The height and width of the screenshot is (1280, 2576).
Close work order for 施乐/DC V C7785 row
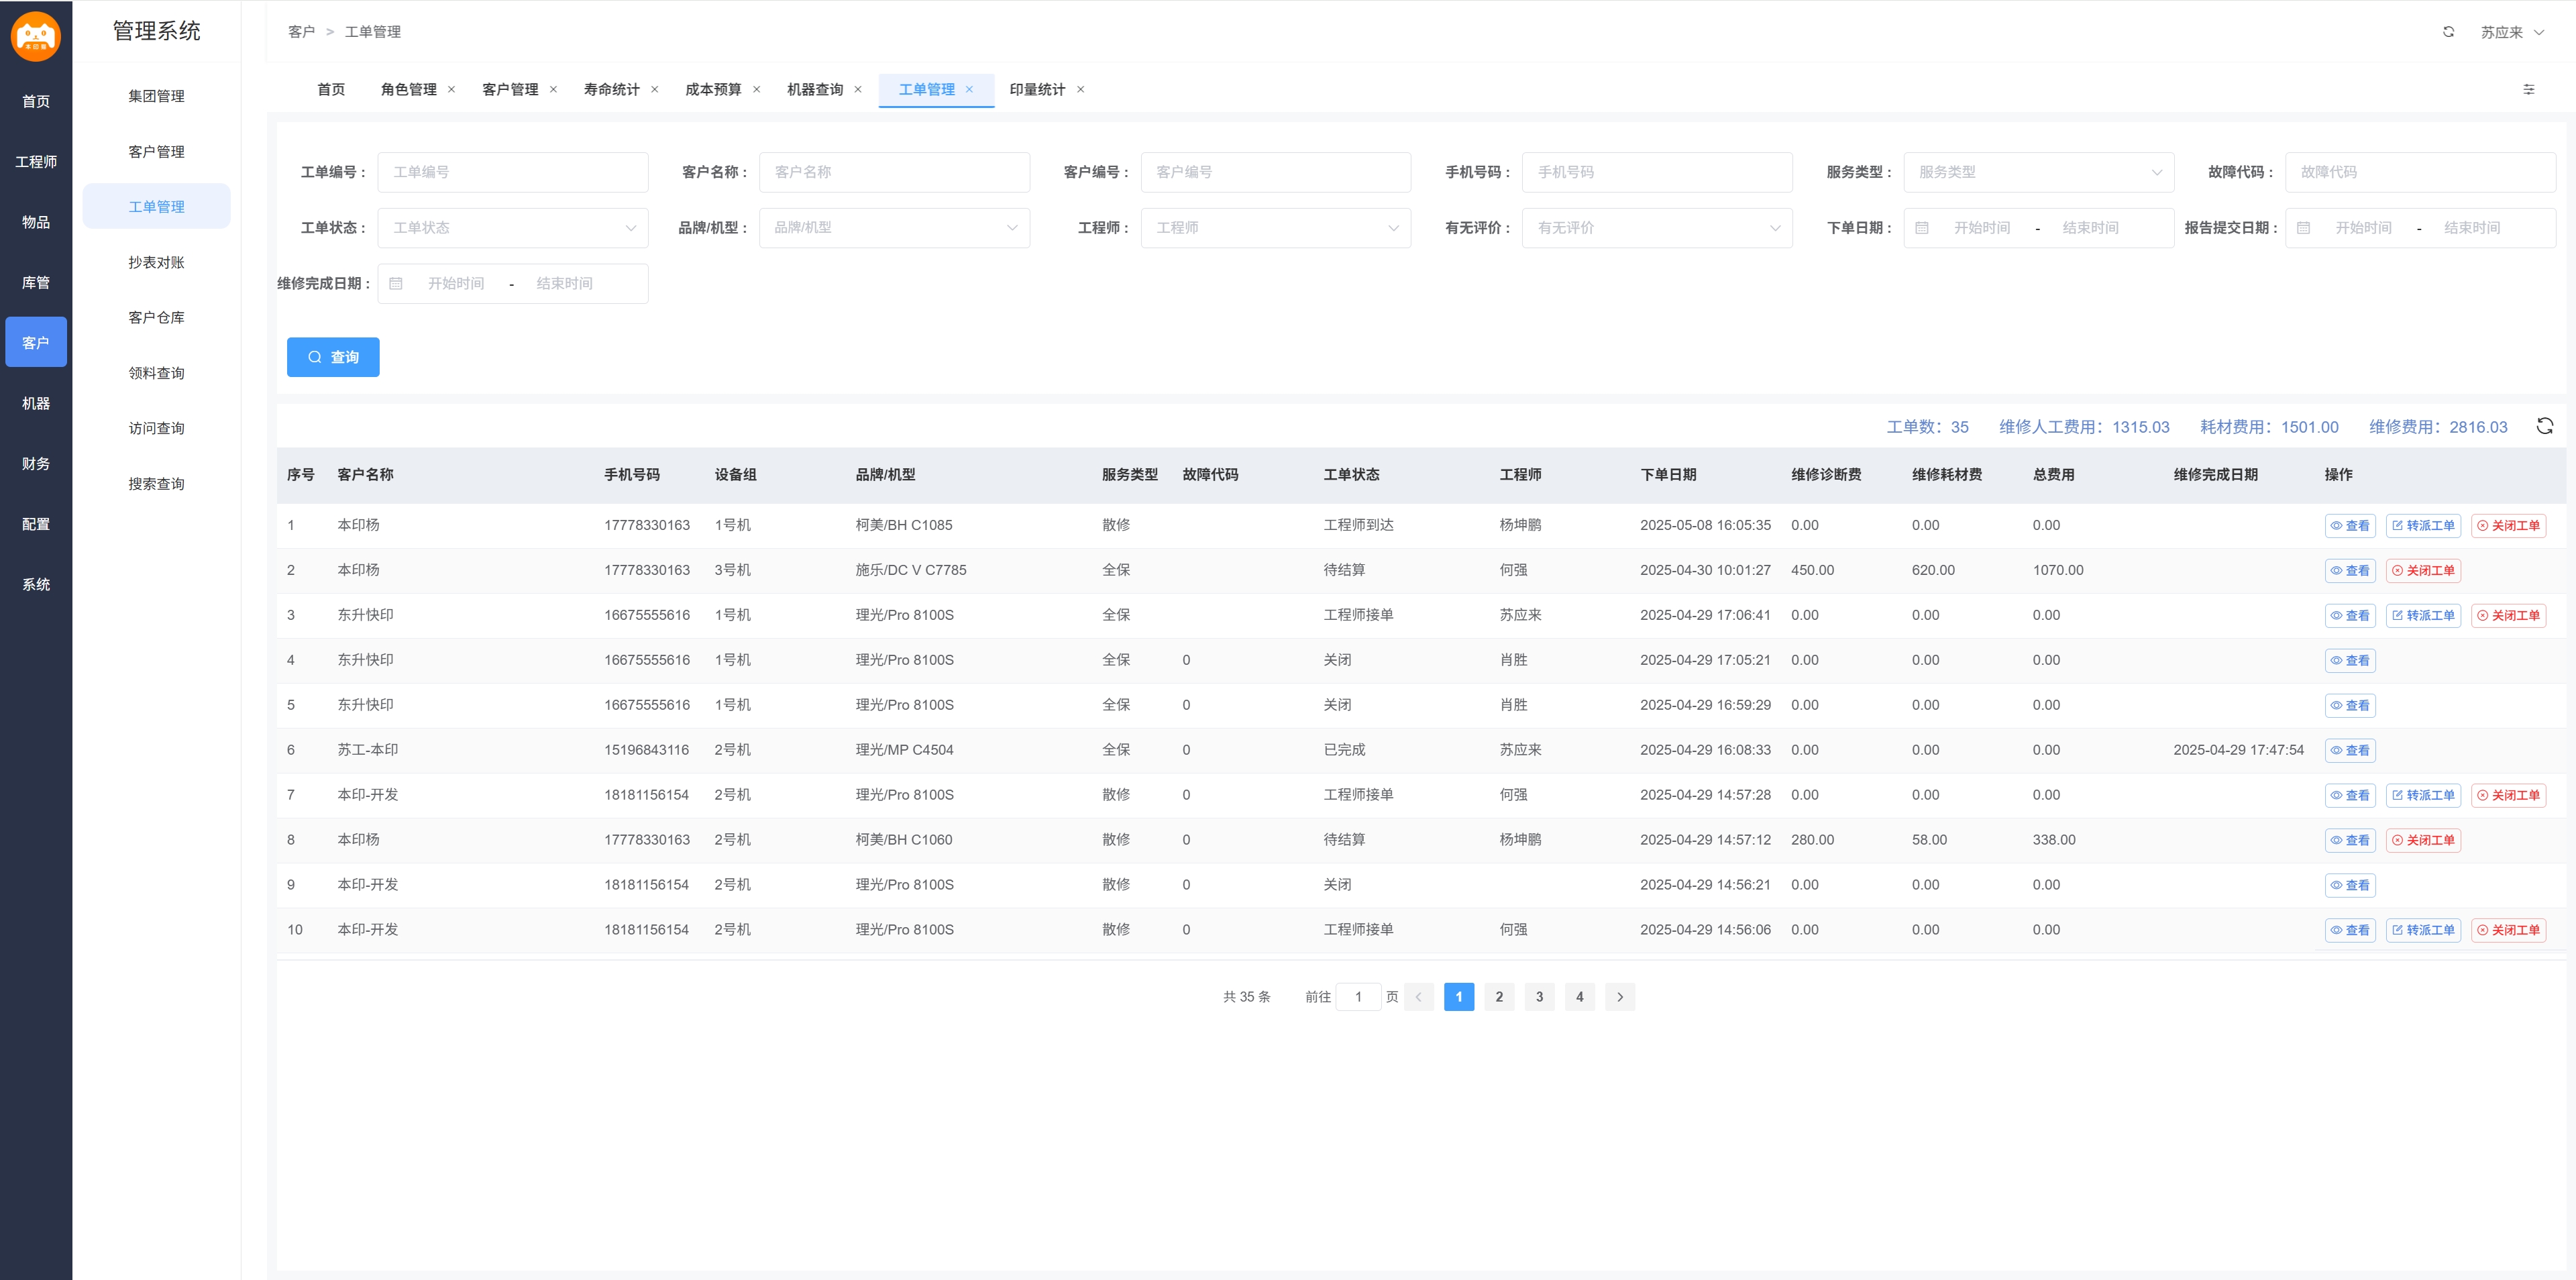2424,571
